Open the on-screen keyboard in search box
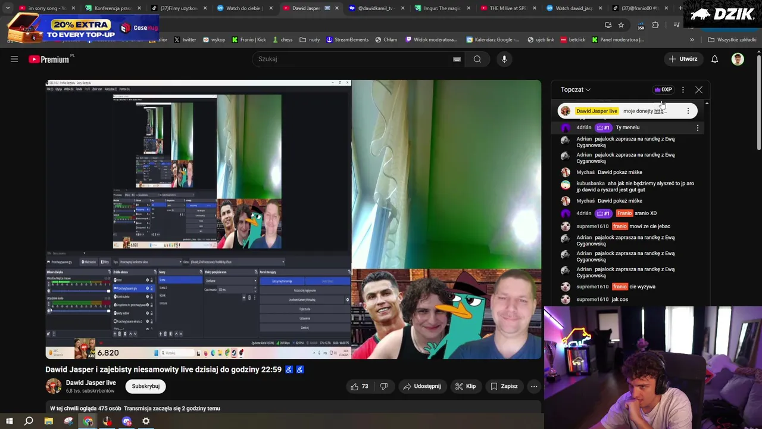This screenshot has width=762, height=429. coord(457,59)
